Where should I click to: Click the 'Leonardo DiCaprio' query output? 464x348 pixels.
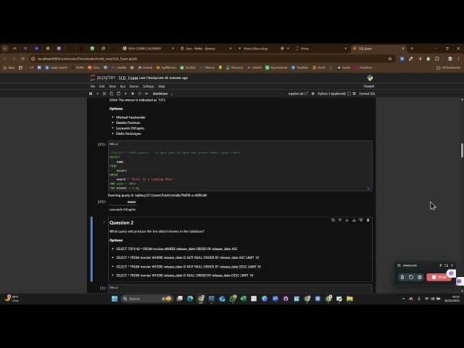point(123,210)
